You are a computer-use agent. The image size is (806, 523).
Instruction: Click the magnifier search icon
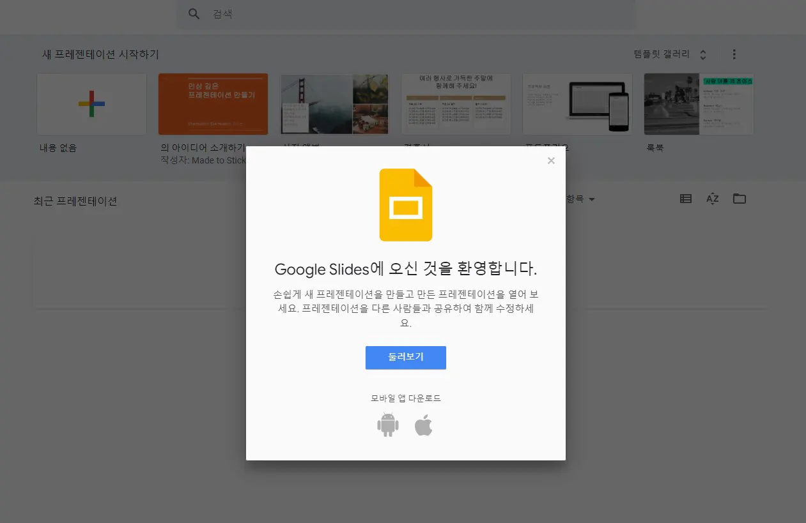pyautogui.click(x=194, y=14)
